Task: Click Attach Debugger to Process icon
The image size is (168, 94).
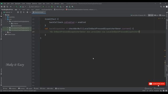Action: [x=60, y=7]
